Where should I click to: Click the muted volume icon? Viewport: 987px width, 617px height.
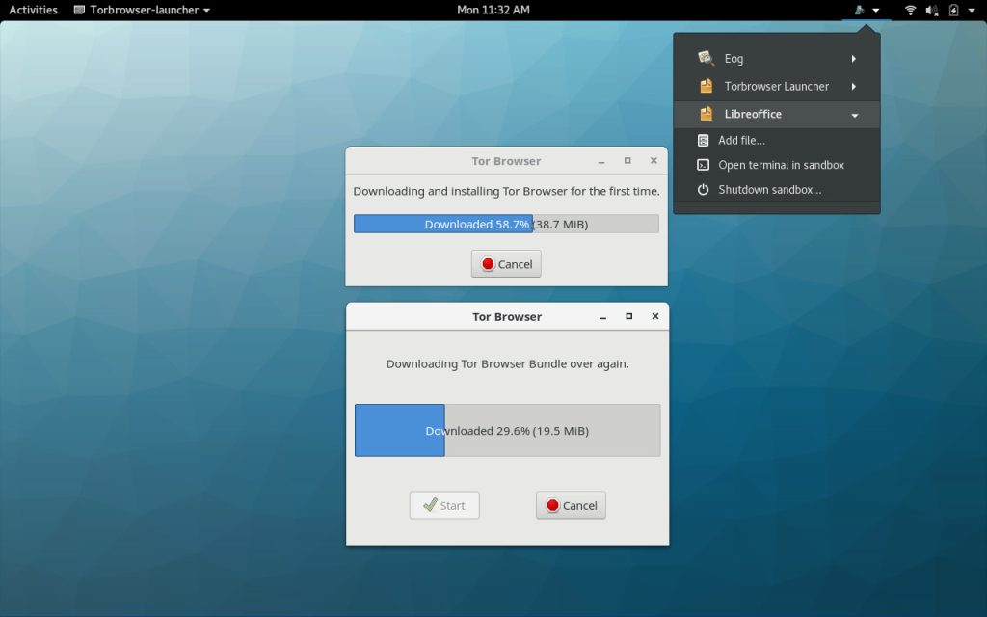pos(932,11)
